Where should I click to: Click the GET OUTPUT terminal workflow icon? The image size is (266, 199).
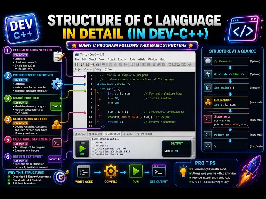(x=159, y=171)
